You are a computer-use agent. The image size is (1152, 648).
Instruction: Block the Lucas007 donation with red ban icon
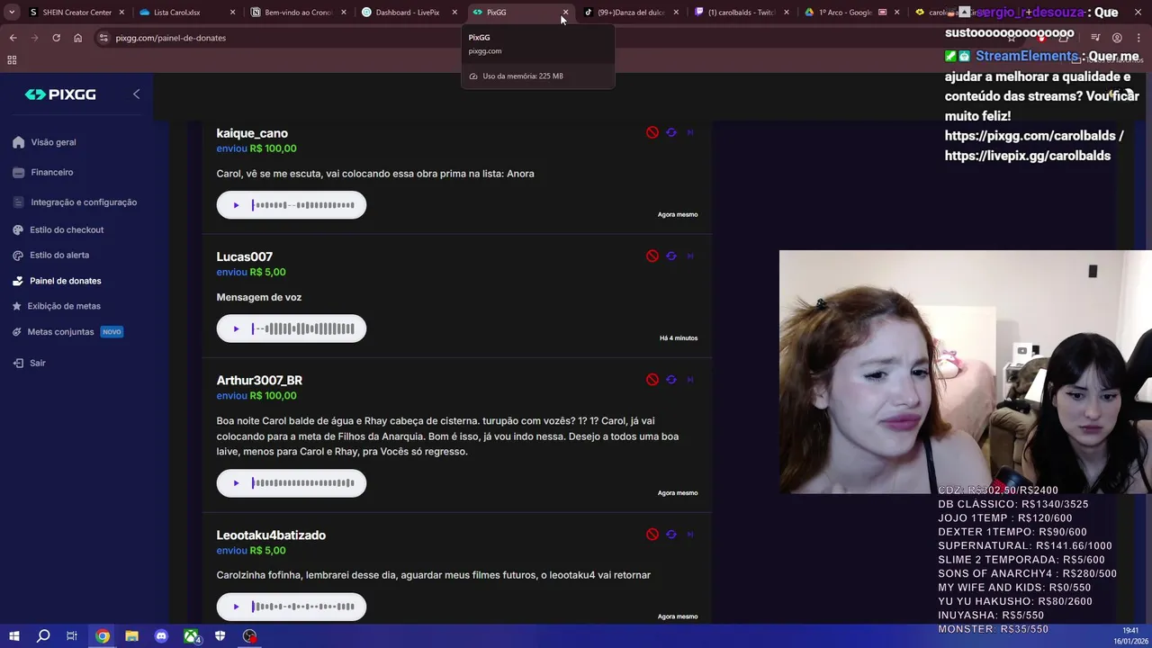click(652, 256)
